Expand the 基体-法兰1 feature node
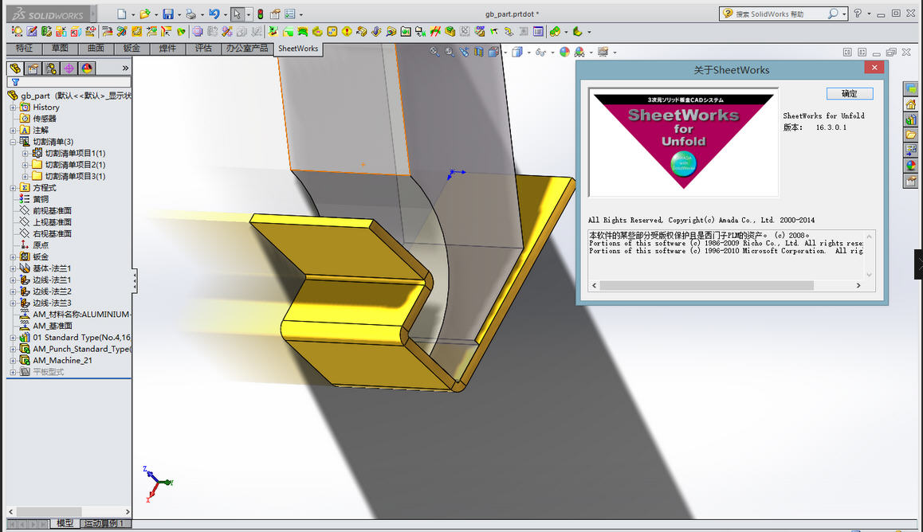This screenshot has width=923, height=532. click(x=13, y=268)
